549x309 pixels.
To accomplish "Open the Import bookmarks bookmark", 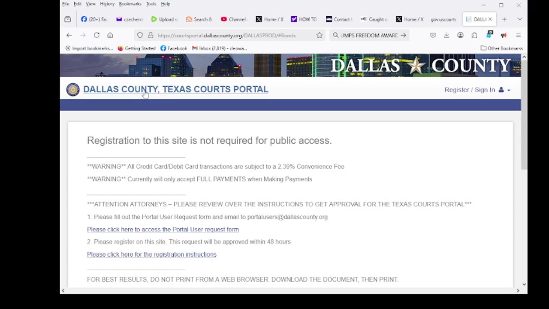I will pos(89,48).
